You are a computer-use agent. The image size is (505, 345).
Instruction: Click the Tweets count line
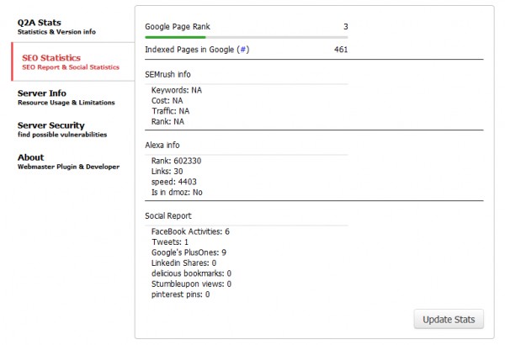coord(170,241)
